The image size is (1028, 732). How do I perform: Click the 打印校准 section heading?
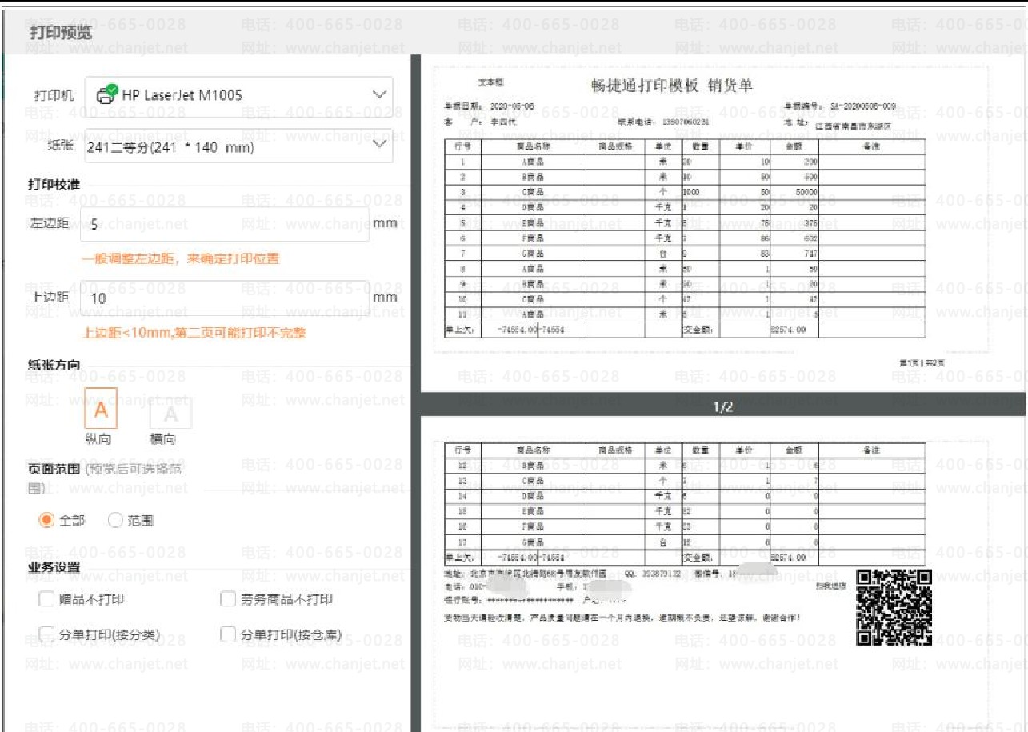[x=54, y=185]
